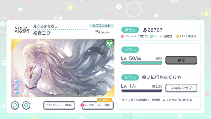Tap the green テクニック stat icon
Viewport: 211px width, 119px height.
click(x=151, y=36)
